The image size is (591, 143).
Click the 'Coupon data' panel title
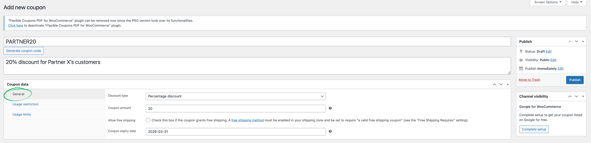click(18, 84)
